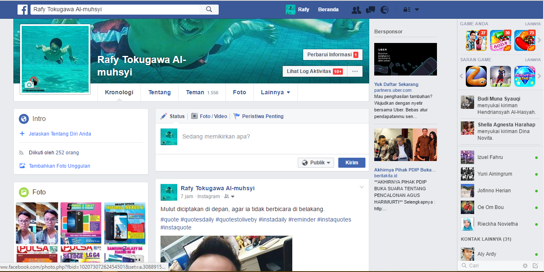Click Akhirnya Pihak PDIP Buka ad title
544x272 pixels.
point(405,170)
